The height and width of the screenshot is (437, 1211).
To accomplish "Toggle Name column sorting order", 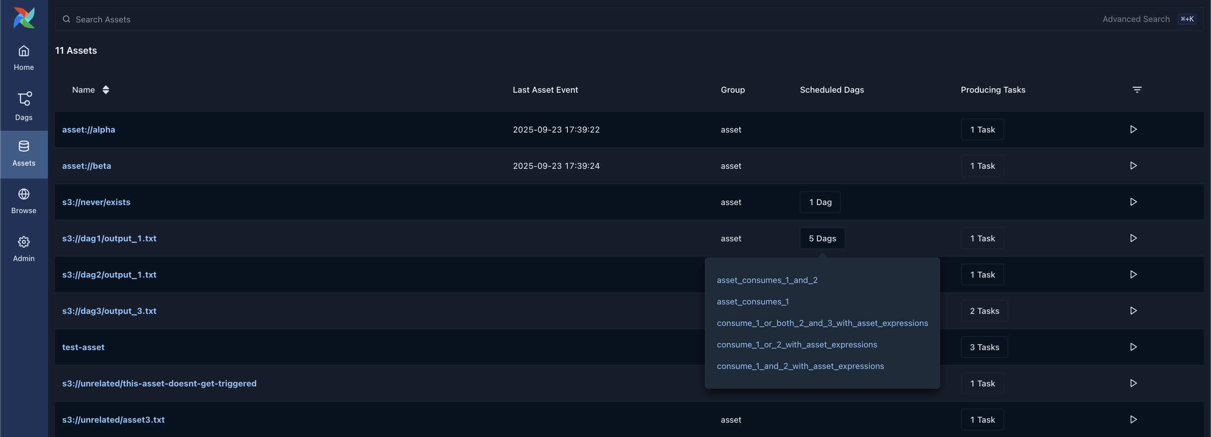I will point(105,90).
